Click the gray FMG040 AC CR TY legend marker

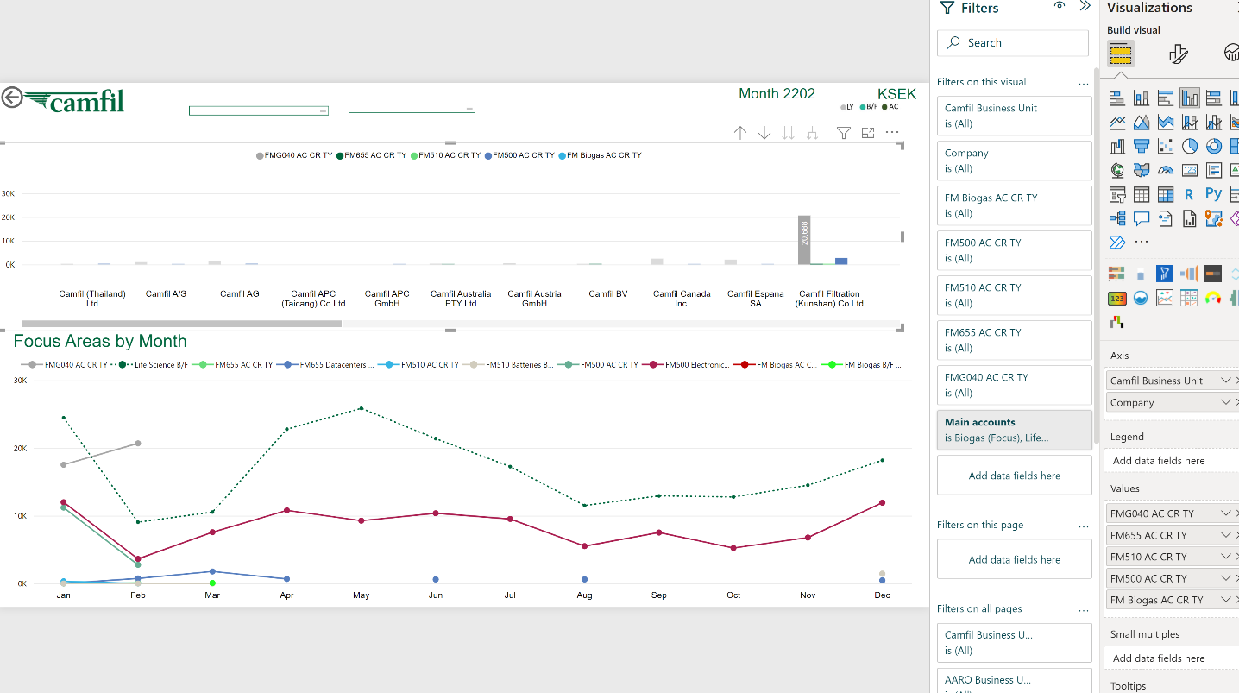click(x=260, y=156)
